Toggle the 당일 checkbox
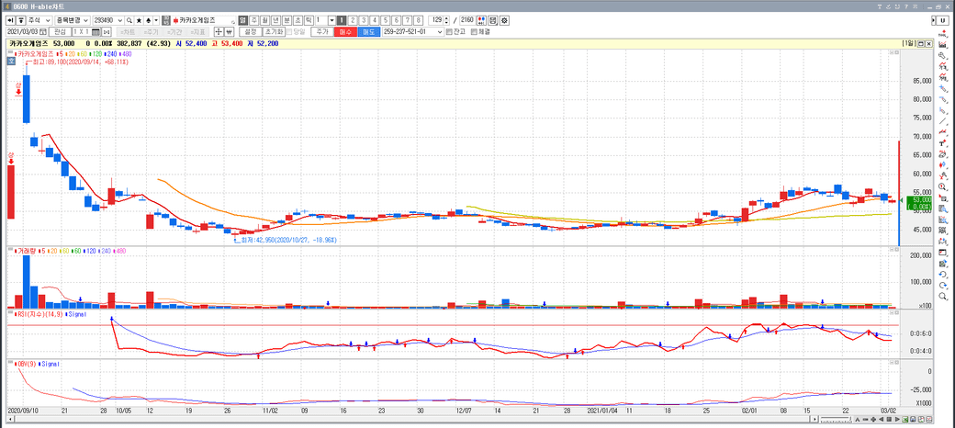 point(290,32)
